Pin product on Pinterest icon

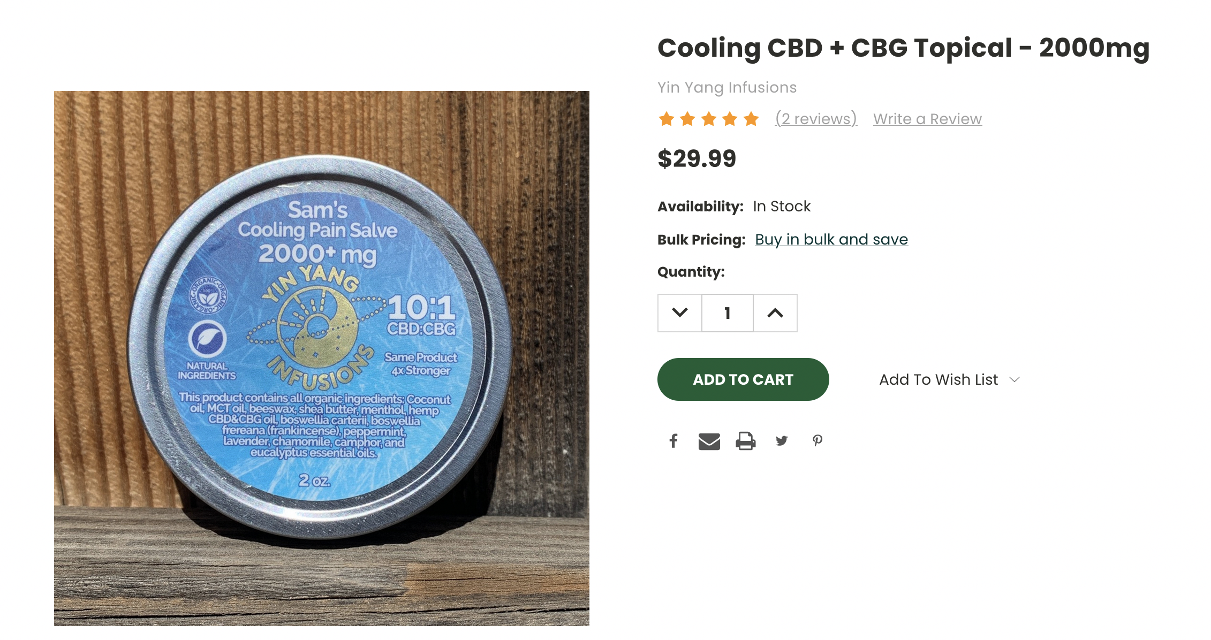(818, 441)
